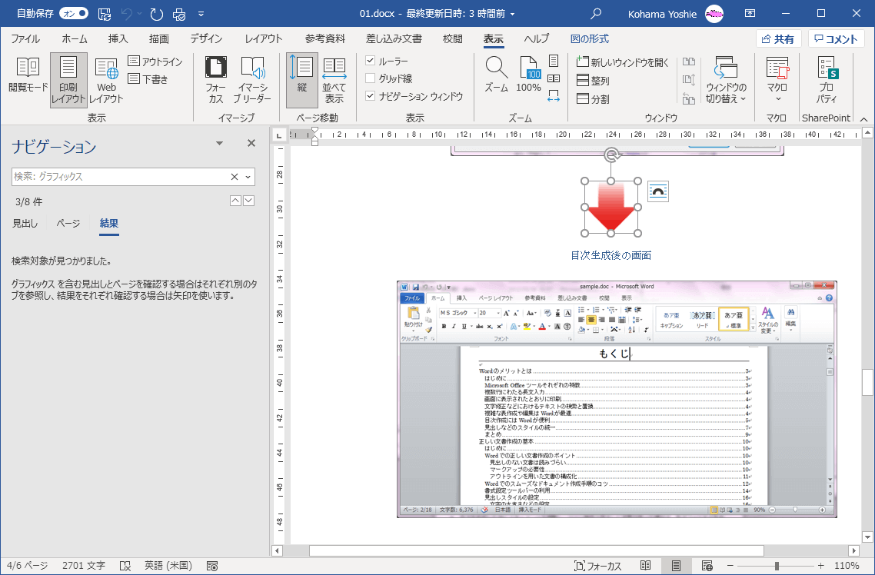Click the zoom out minus button
Viewport: 875px width, 575px height.
(730, 566)
